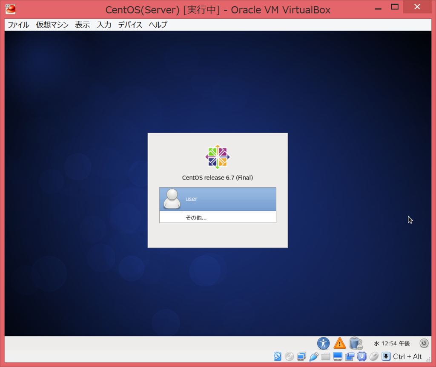The width and height of the screenshot is (436, 367).
Task: Click the orange warning triangle icon
Action: point(339,343)
